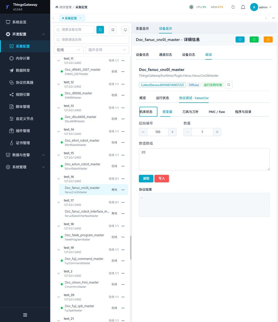The width and height of the screenshot is (278, 322).
Task: Collapse the test_16 channel node
Action: point(59,179)
